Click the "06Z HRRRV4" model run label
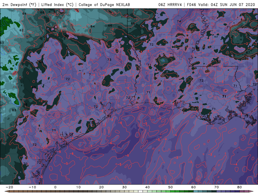 point(170,5)
